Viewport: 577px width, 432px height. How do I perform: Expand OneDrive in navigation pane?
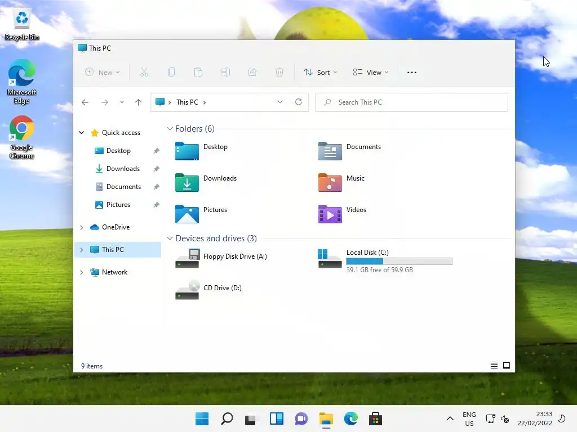81,227
